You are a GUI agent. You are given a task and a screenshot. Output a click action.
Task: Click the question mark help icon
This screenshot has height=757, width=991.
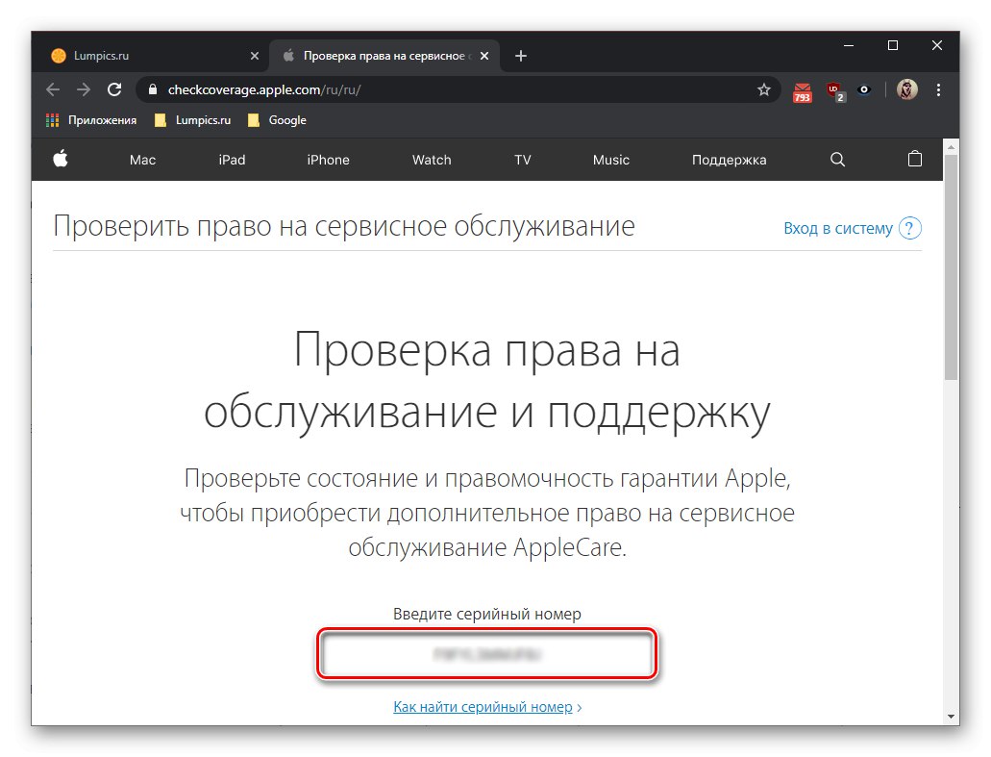pyautogui.click(x=909, y=228)
